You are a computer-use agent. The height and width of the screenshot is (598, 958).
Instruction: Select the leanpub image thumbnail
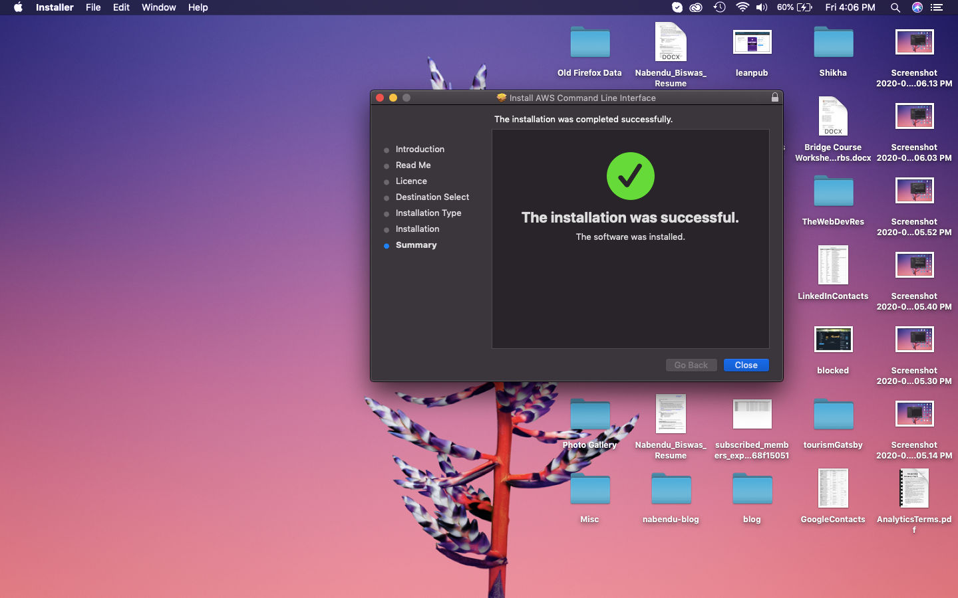pyautogui.click(x=752, y=42)
